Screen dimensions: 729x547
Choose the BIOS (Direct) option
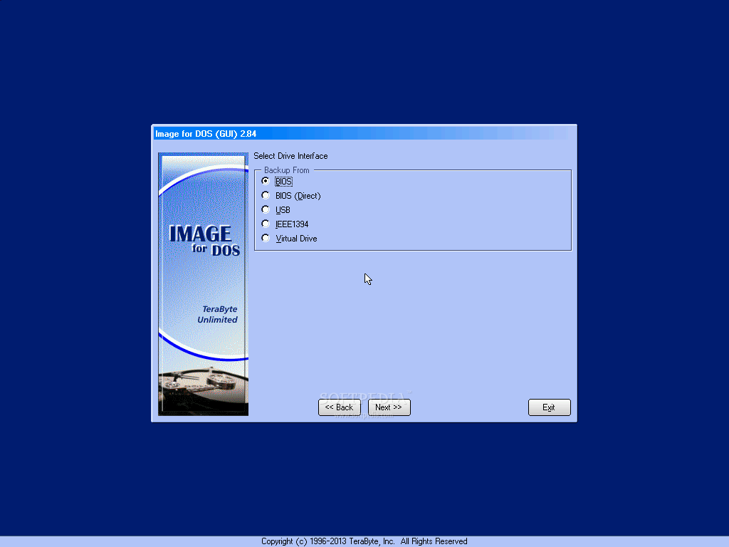click(x=266, y=195)
